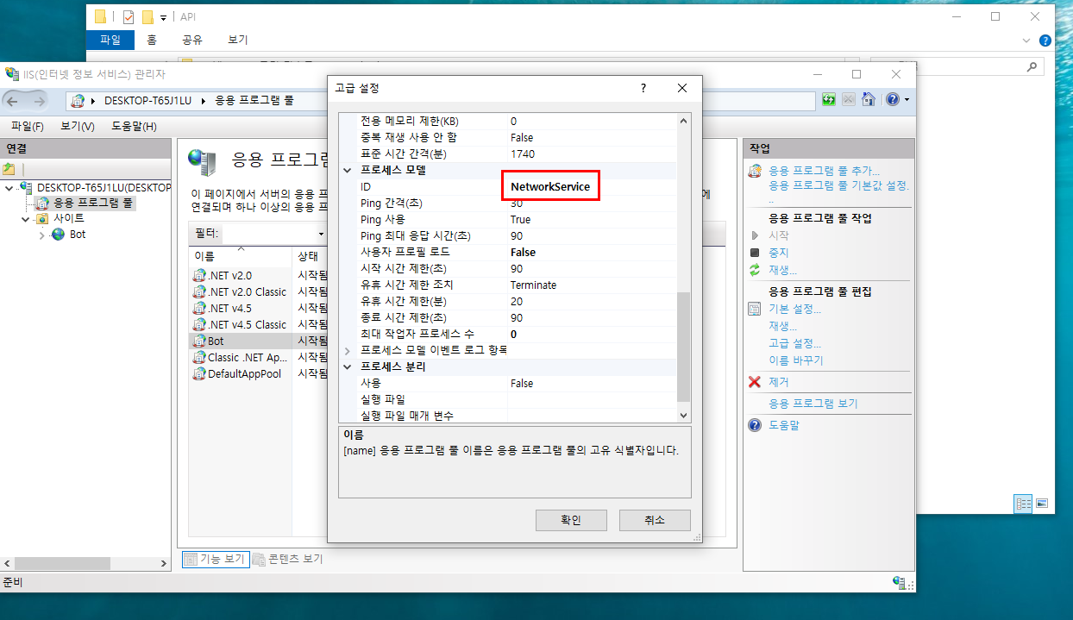Click the stop square icon in actions pane

[755, 253]
